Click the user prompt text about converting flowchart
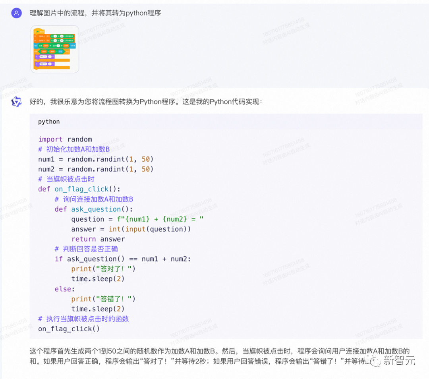429x379 pixels. 94,13
